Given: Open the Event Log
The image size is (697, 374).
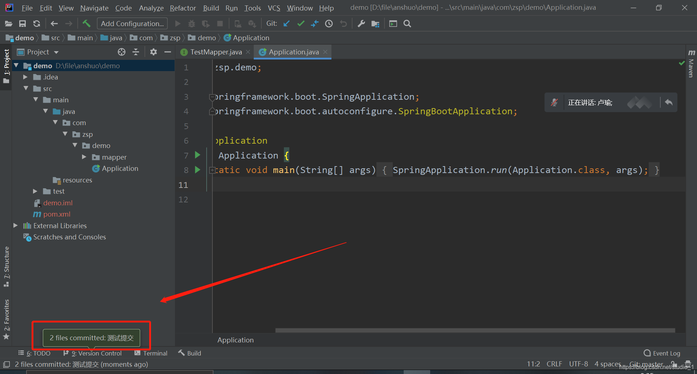Looking at the screenshot, I should click(662, 353).
